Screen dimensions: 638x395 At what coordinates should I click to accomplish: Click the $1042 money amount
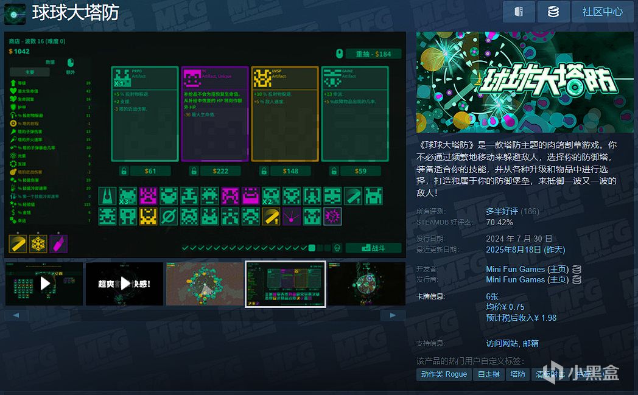[x=19, y=51]
